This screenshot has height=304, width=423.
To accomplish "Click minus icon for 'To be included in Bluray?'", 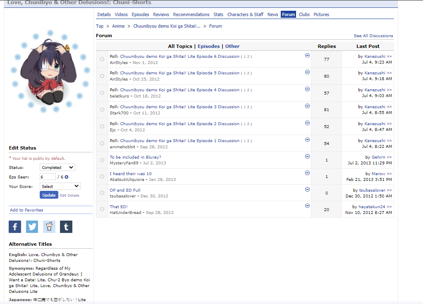I will [x=307, y=156].
